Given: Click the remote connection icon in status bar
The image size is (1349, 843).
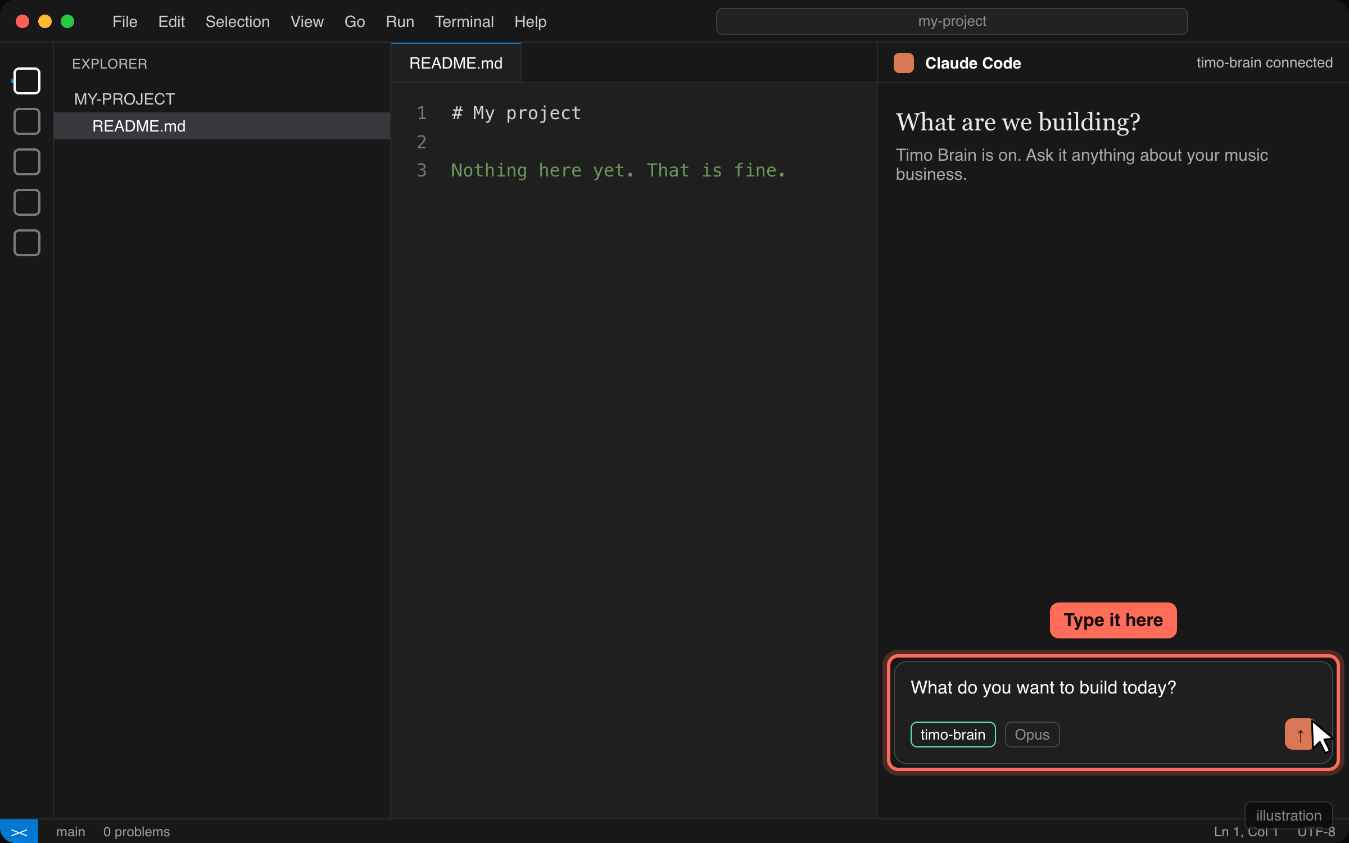Looking at the screenshot, I should coord(19,832).
